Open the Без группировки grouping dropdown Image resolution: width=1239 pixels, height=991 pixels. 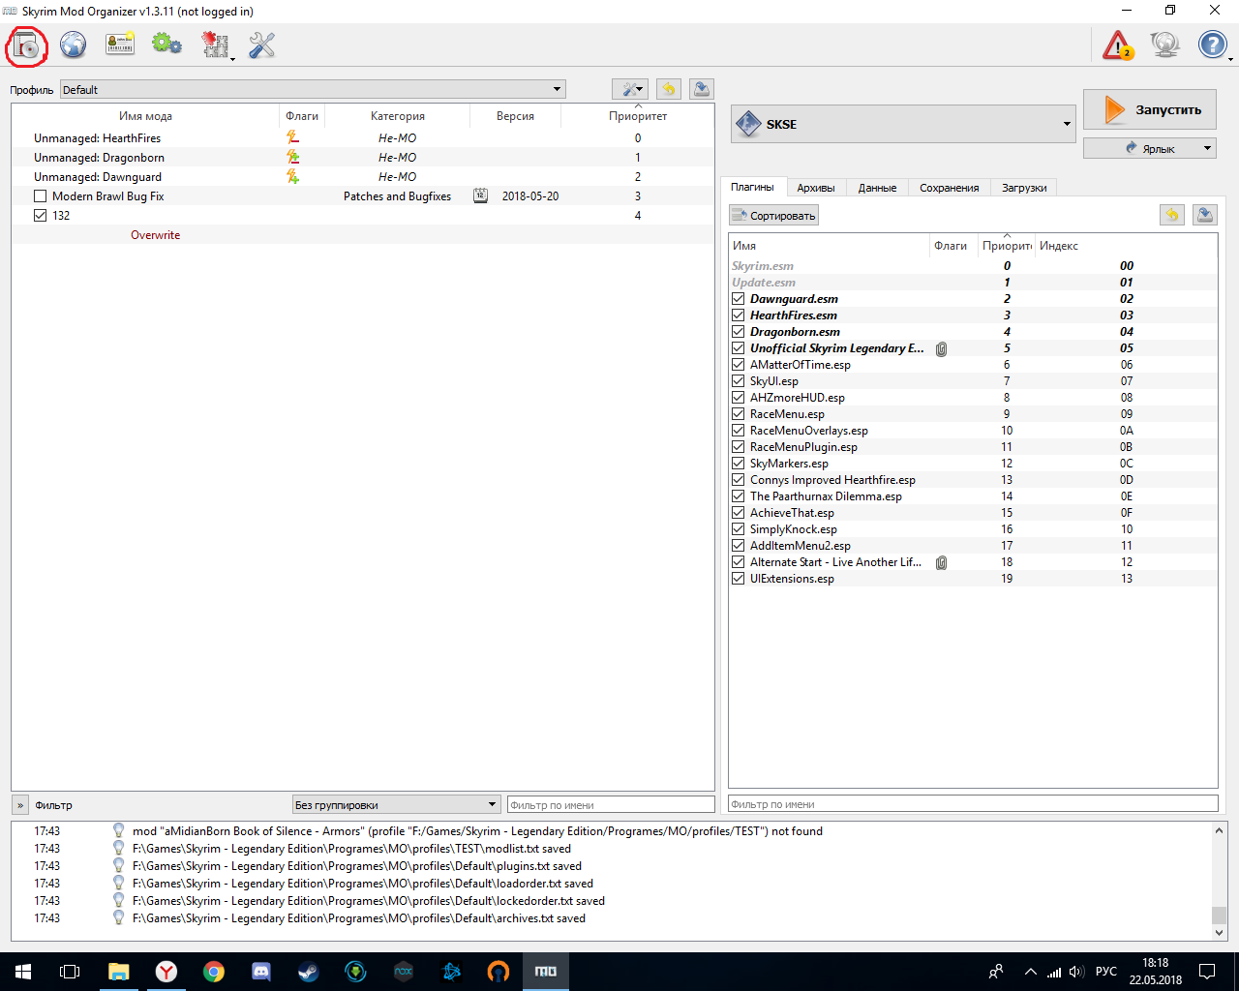(396, 804)
